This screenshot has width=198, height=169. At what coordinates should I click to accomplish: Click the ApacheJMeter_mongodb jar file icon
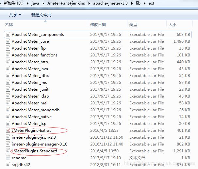tap(8, 110)
